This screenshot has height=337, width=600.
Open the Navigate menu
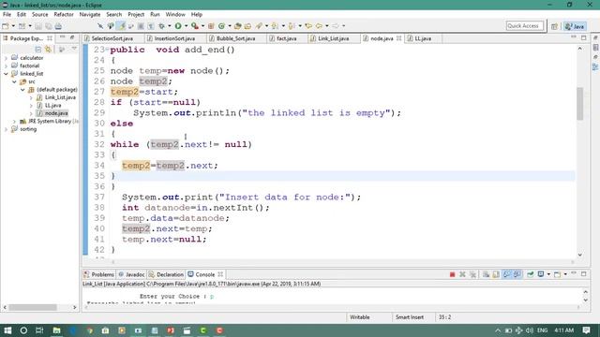pos(90,14)
